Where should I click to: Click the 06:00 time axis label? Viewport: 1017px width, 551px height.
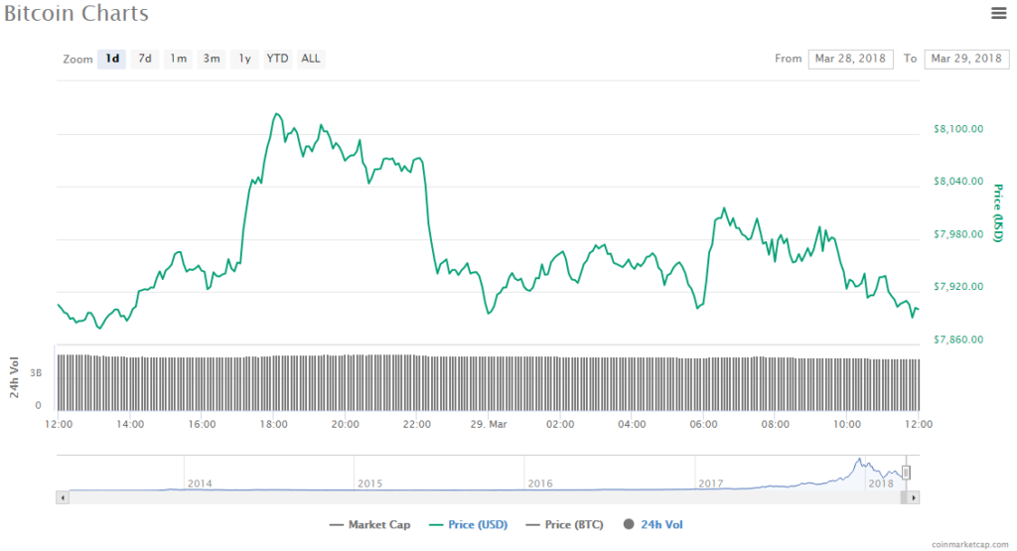point(704,425)
